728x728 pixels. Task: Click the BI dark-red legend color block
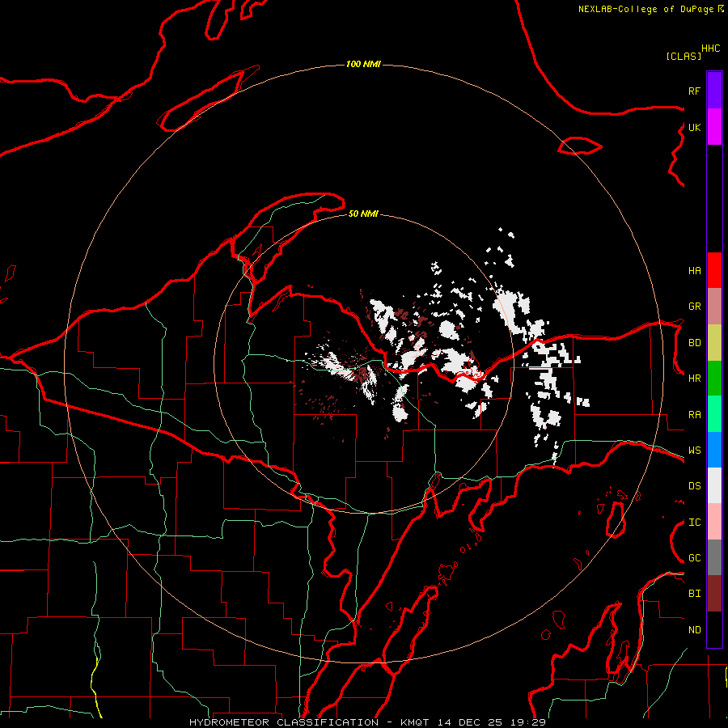(x=714, y=594)
